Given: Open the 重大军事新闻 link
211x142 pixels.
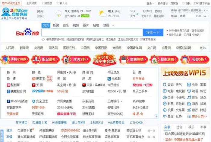Looking at the screenshot, I should pyautogui.click(x=27, y=137).
